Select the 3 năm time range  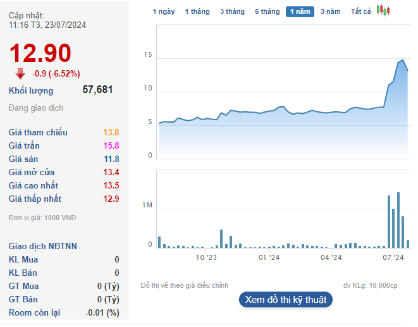point(330,12)
